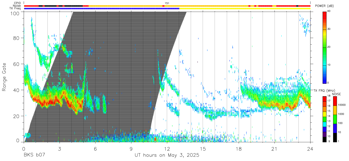Click the TX FRQ color scale bar
Screen dimensions: 349x161
[325, 119]
